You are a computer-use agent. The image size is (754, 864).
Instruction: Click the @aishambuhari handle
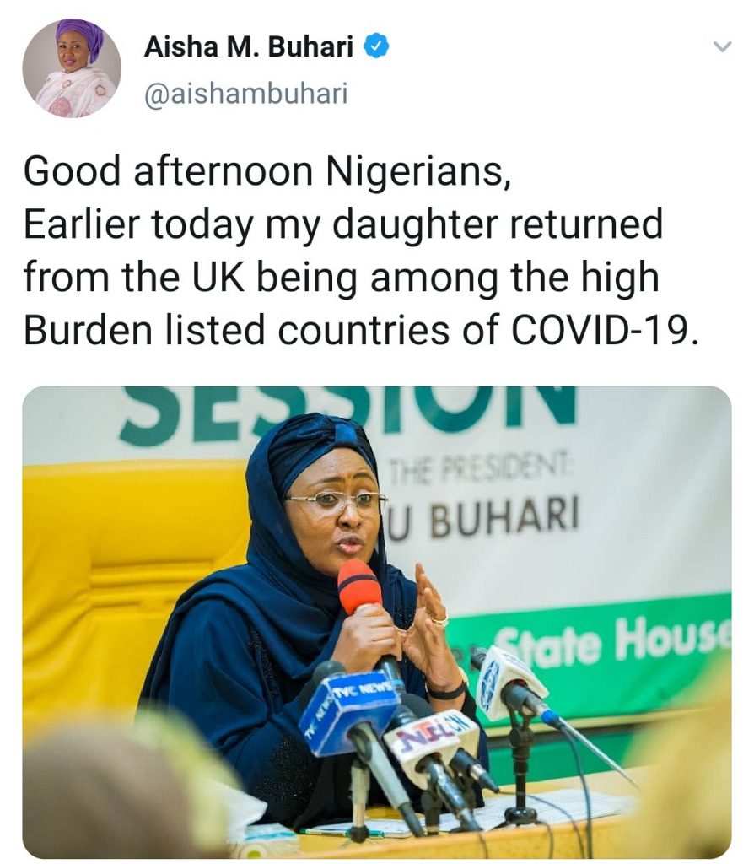pos(245,94)
